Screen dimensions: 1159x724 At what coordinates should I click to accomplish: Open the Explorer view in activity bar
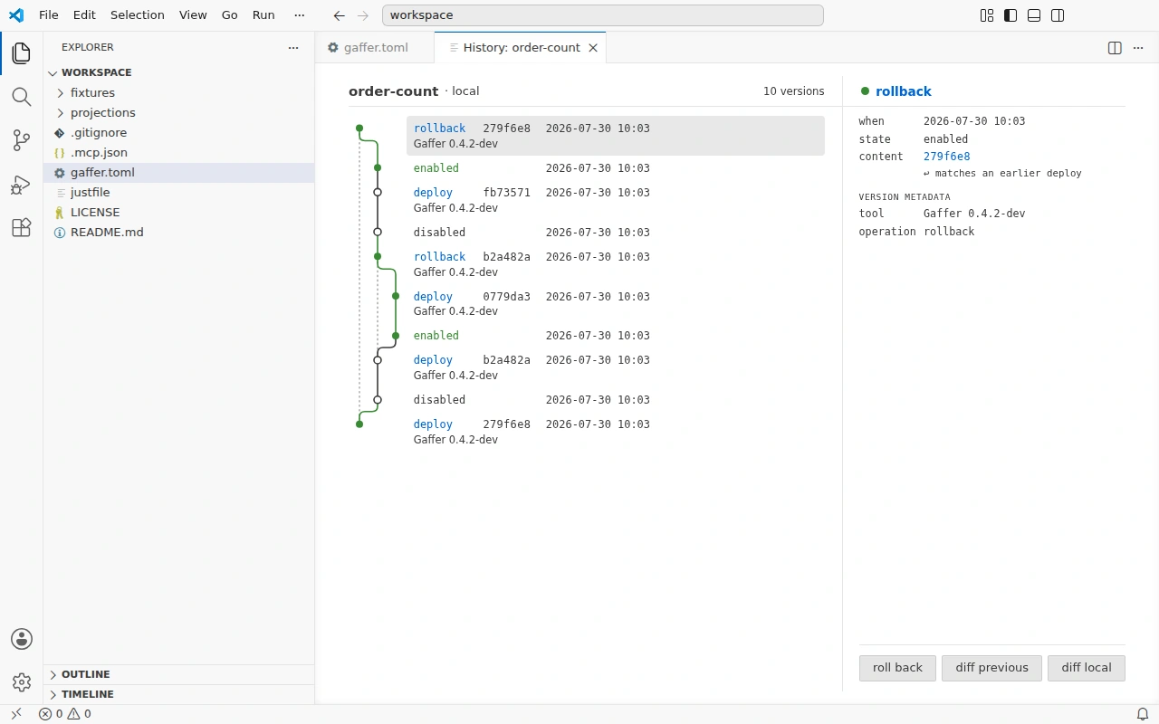[x=22, y=53]
